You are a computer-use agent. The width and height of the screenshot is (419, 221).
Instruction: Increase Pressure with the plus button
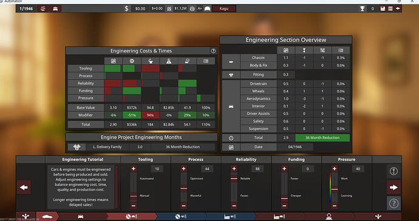(x=335, y=169)
